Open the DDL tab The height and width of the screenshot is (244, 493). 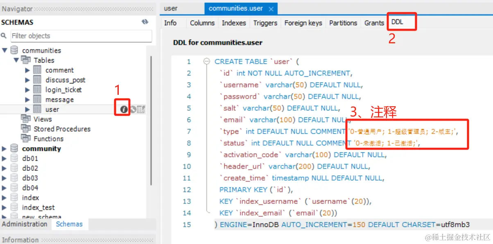coord(397,22)
